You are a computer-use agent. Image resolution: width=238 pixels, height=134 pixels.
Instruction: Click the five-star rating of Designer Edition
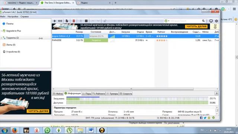[162, 36]
